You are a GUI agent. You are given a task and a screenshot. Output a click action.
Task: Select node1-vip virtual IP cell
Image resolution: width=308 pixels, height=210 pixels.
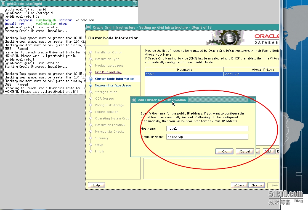click(x=251, y=74)
